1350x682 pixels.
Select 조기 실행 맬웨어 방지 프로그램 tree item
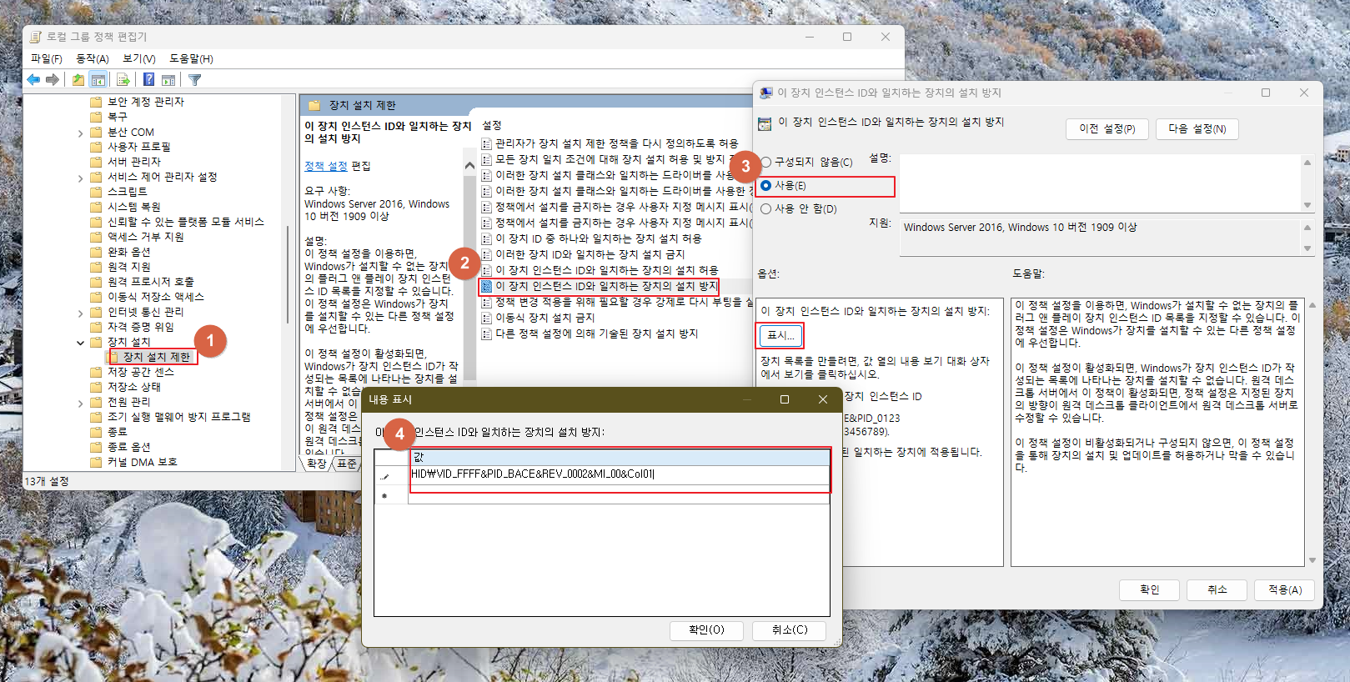click(178, 417)
